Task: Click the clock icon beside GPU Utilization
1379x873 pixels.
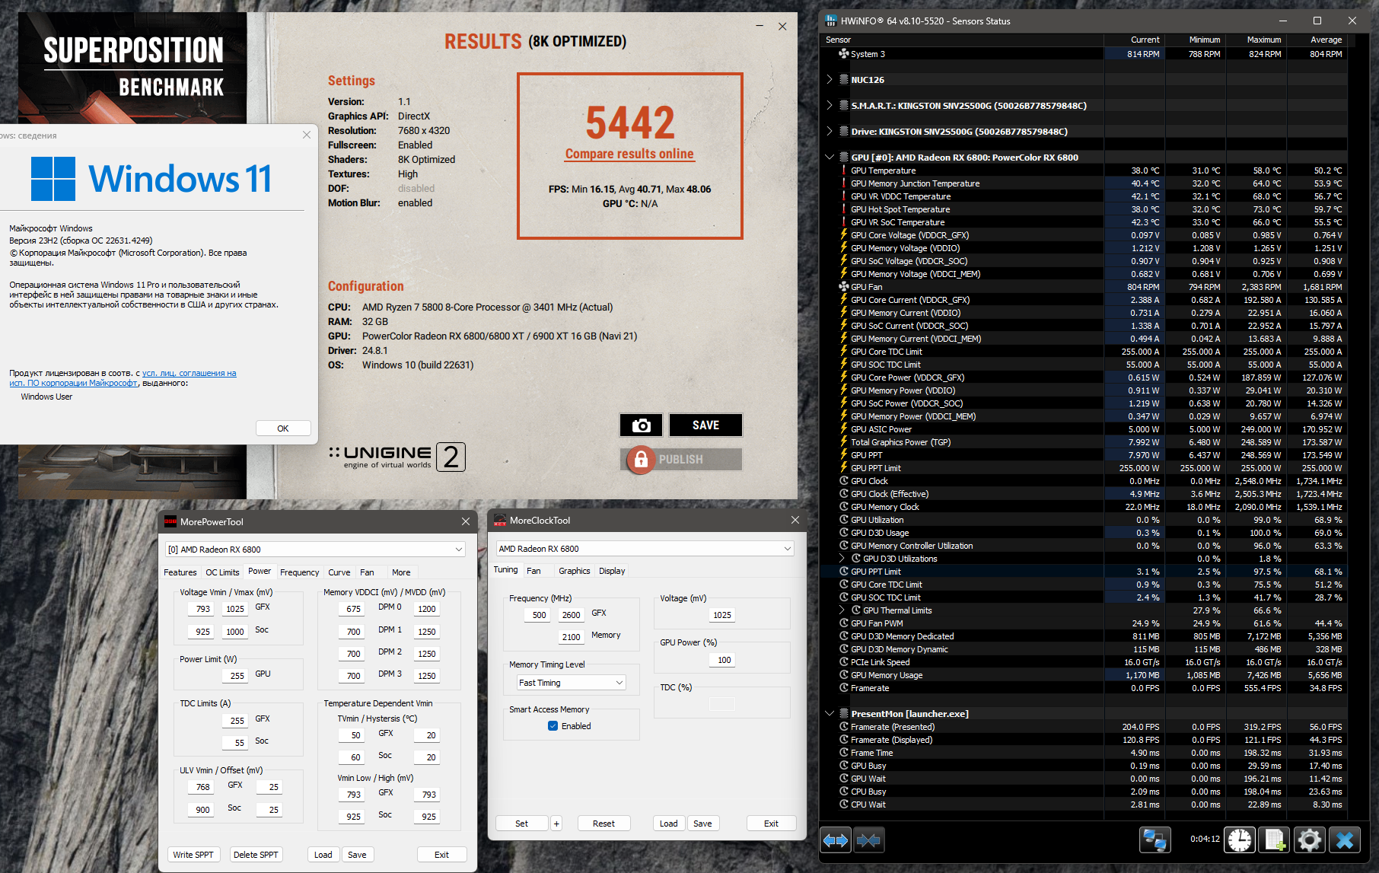Action: [844, 520]
